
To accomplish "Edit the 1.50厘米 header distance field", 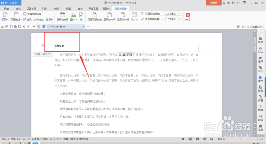I will click(x=172, y=14).
